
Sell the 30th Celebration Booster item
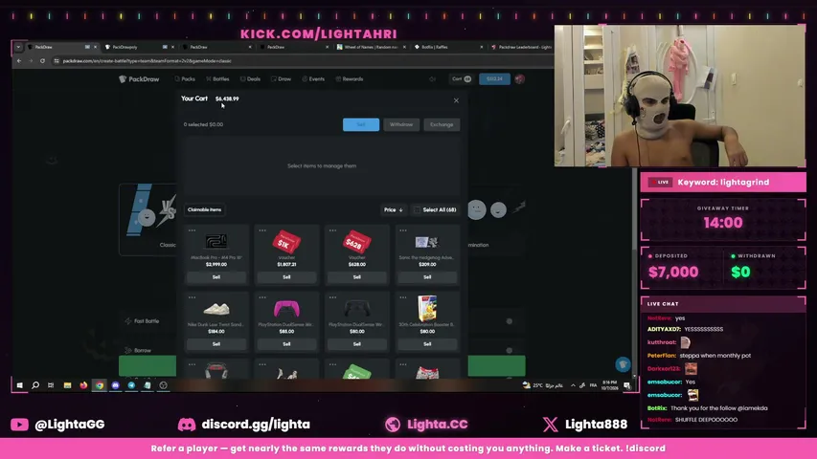click(427, 344)
